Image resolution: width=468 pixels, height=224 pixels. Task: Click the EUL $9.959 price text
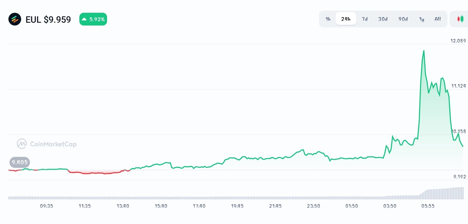[48, 20]
